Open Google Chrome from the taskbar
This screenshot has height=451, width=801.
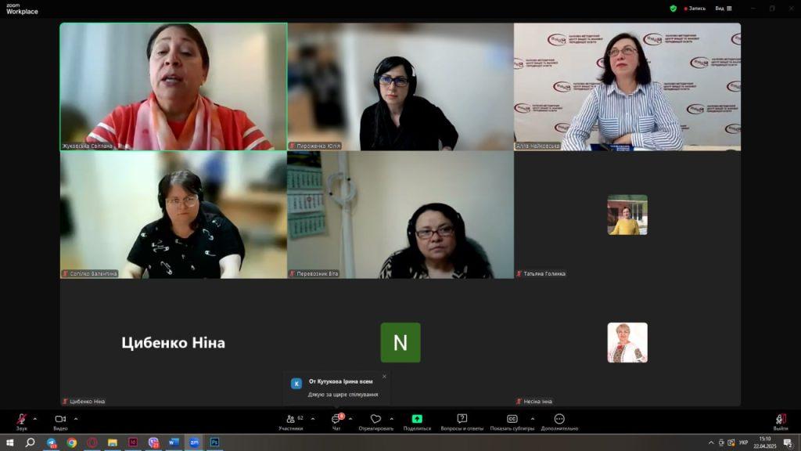point(72,442)
